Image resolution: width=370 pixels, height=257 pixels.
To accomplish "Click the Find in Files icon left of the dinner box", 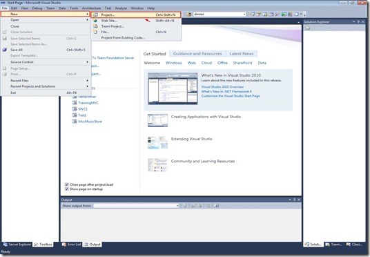I will [x=188, y=15].
